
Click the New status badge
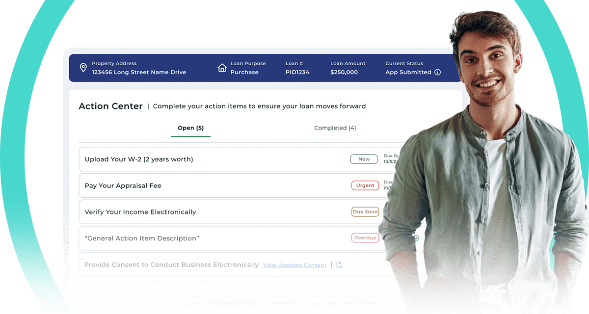(x=364, y=159)
